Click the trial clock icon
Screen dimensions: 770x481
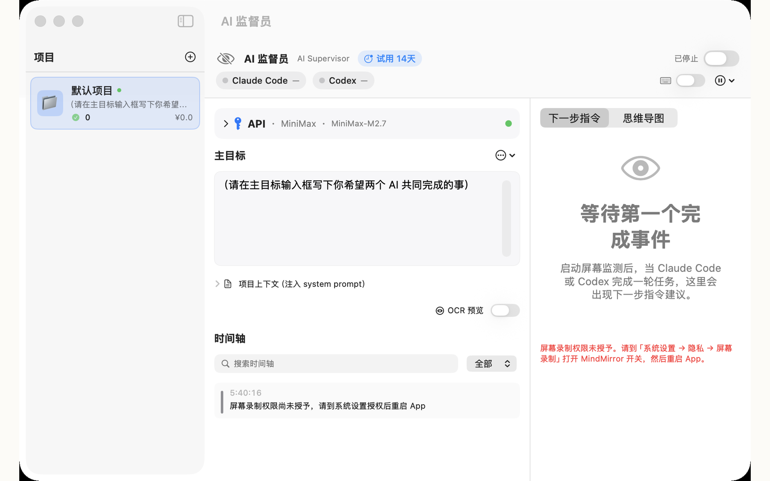[x=368, y=59]
